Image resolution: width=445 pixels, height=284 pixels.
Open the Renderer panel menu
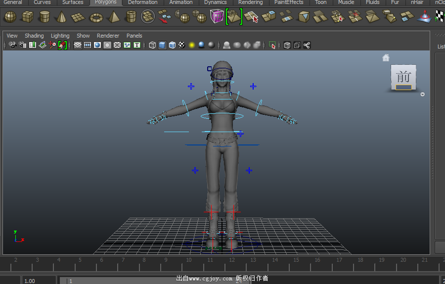(x=108, y=36)
